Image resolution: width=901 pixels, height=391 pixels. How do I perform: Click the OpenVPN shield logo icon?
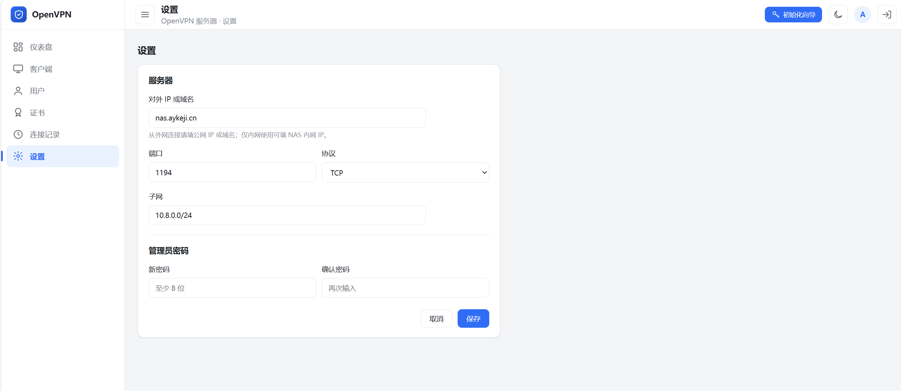pyautogui.click(x=18, y=15)
